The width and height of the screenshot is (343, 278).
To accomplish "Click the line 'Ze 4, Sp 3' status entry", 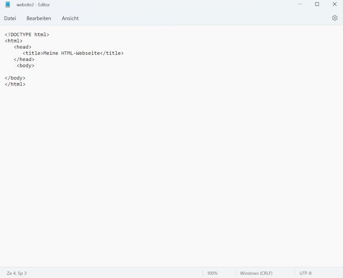I will (16, 273).
